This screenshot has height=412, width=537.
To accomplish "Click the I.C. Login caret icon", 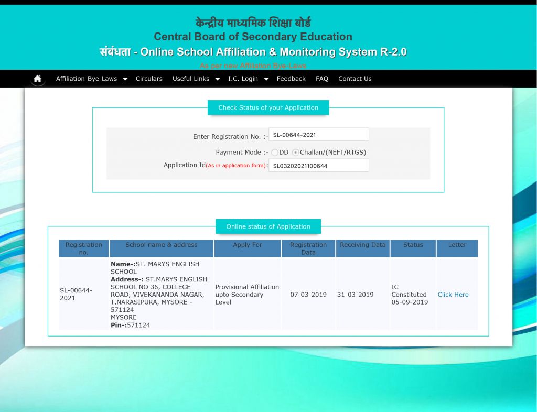I will (x=266, y=79).
